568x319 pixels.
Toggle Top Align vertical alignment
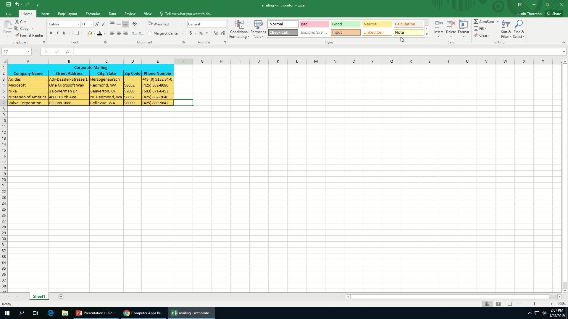(x=112, y=24)
